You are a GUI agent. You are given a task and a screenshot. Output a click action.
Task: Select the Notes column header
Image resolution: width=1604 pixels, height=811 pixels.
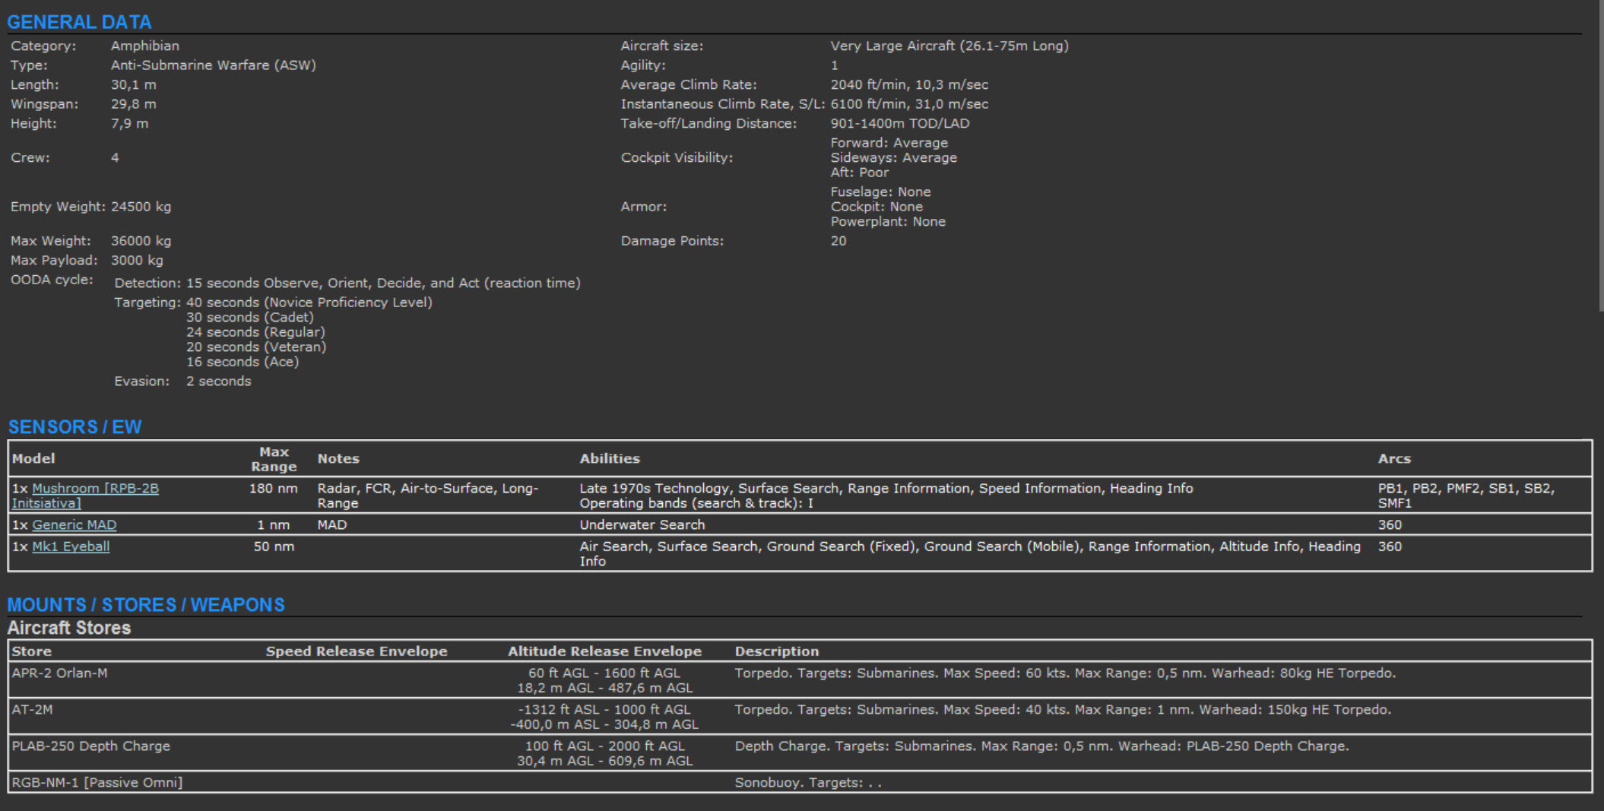(x=338, y=458)
